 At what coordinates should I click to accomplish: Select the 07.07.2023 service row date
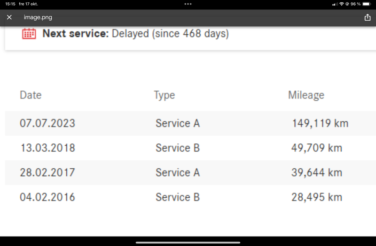47,124
